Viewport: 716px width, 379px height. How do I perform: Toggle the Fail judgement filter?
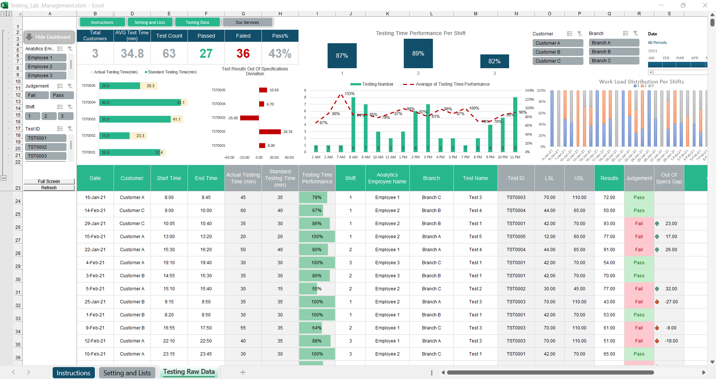[x=37, y=95]
